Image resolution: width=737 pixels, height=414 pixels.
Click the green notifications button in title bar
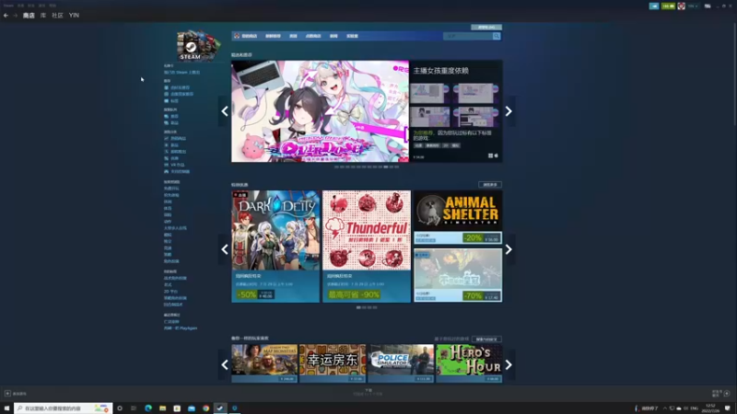click(668, 6)
